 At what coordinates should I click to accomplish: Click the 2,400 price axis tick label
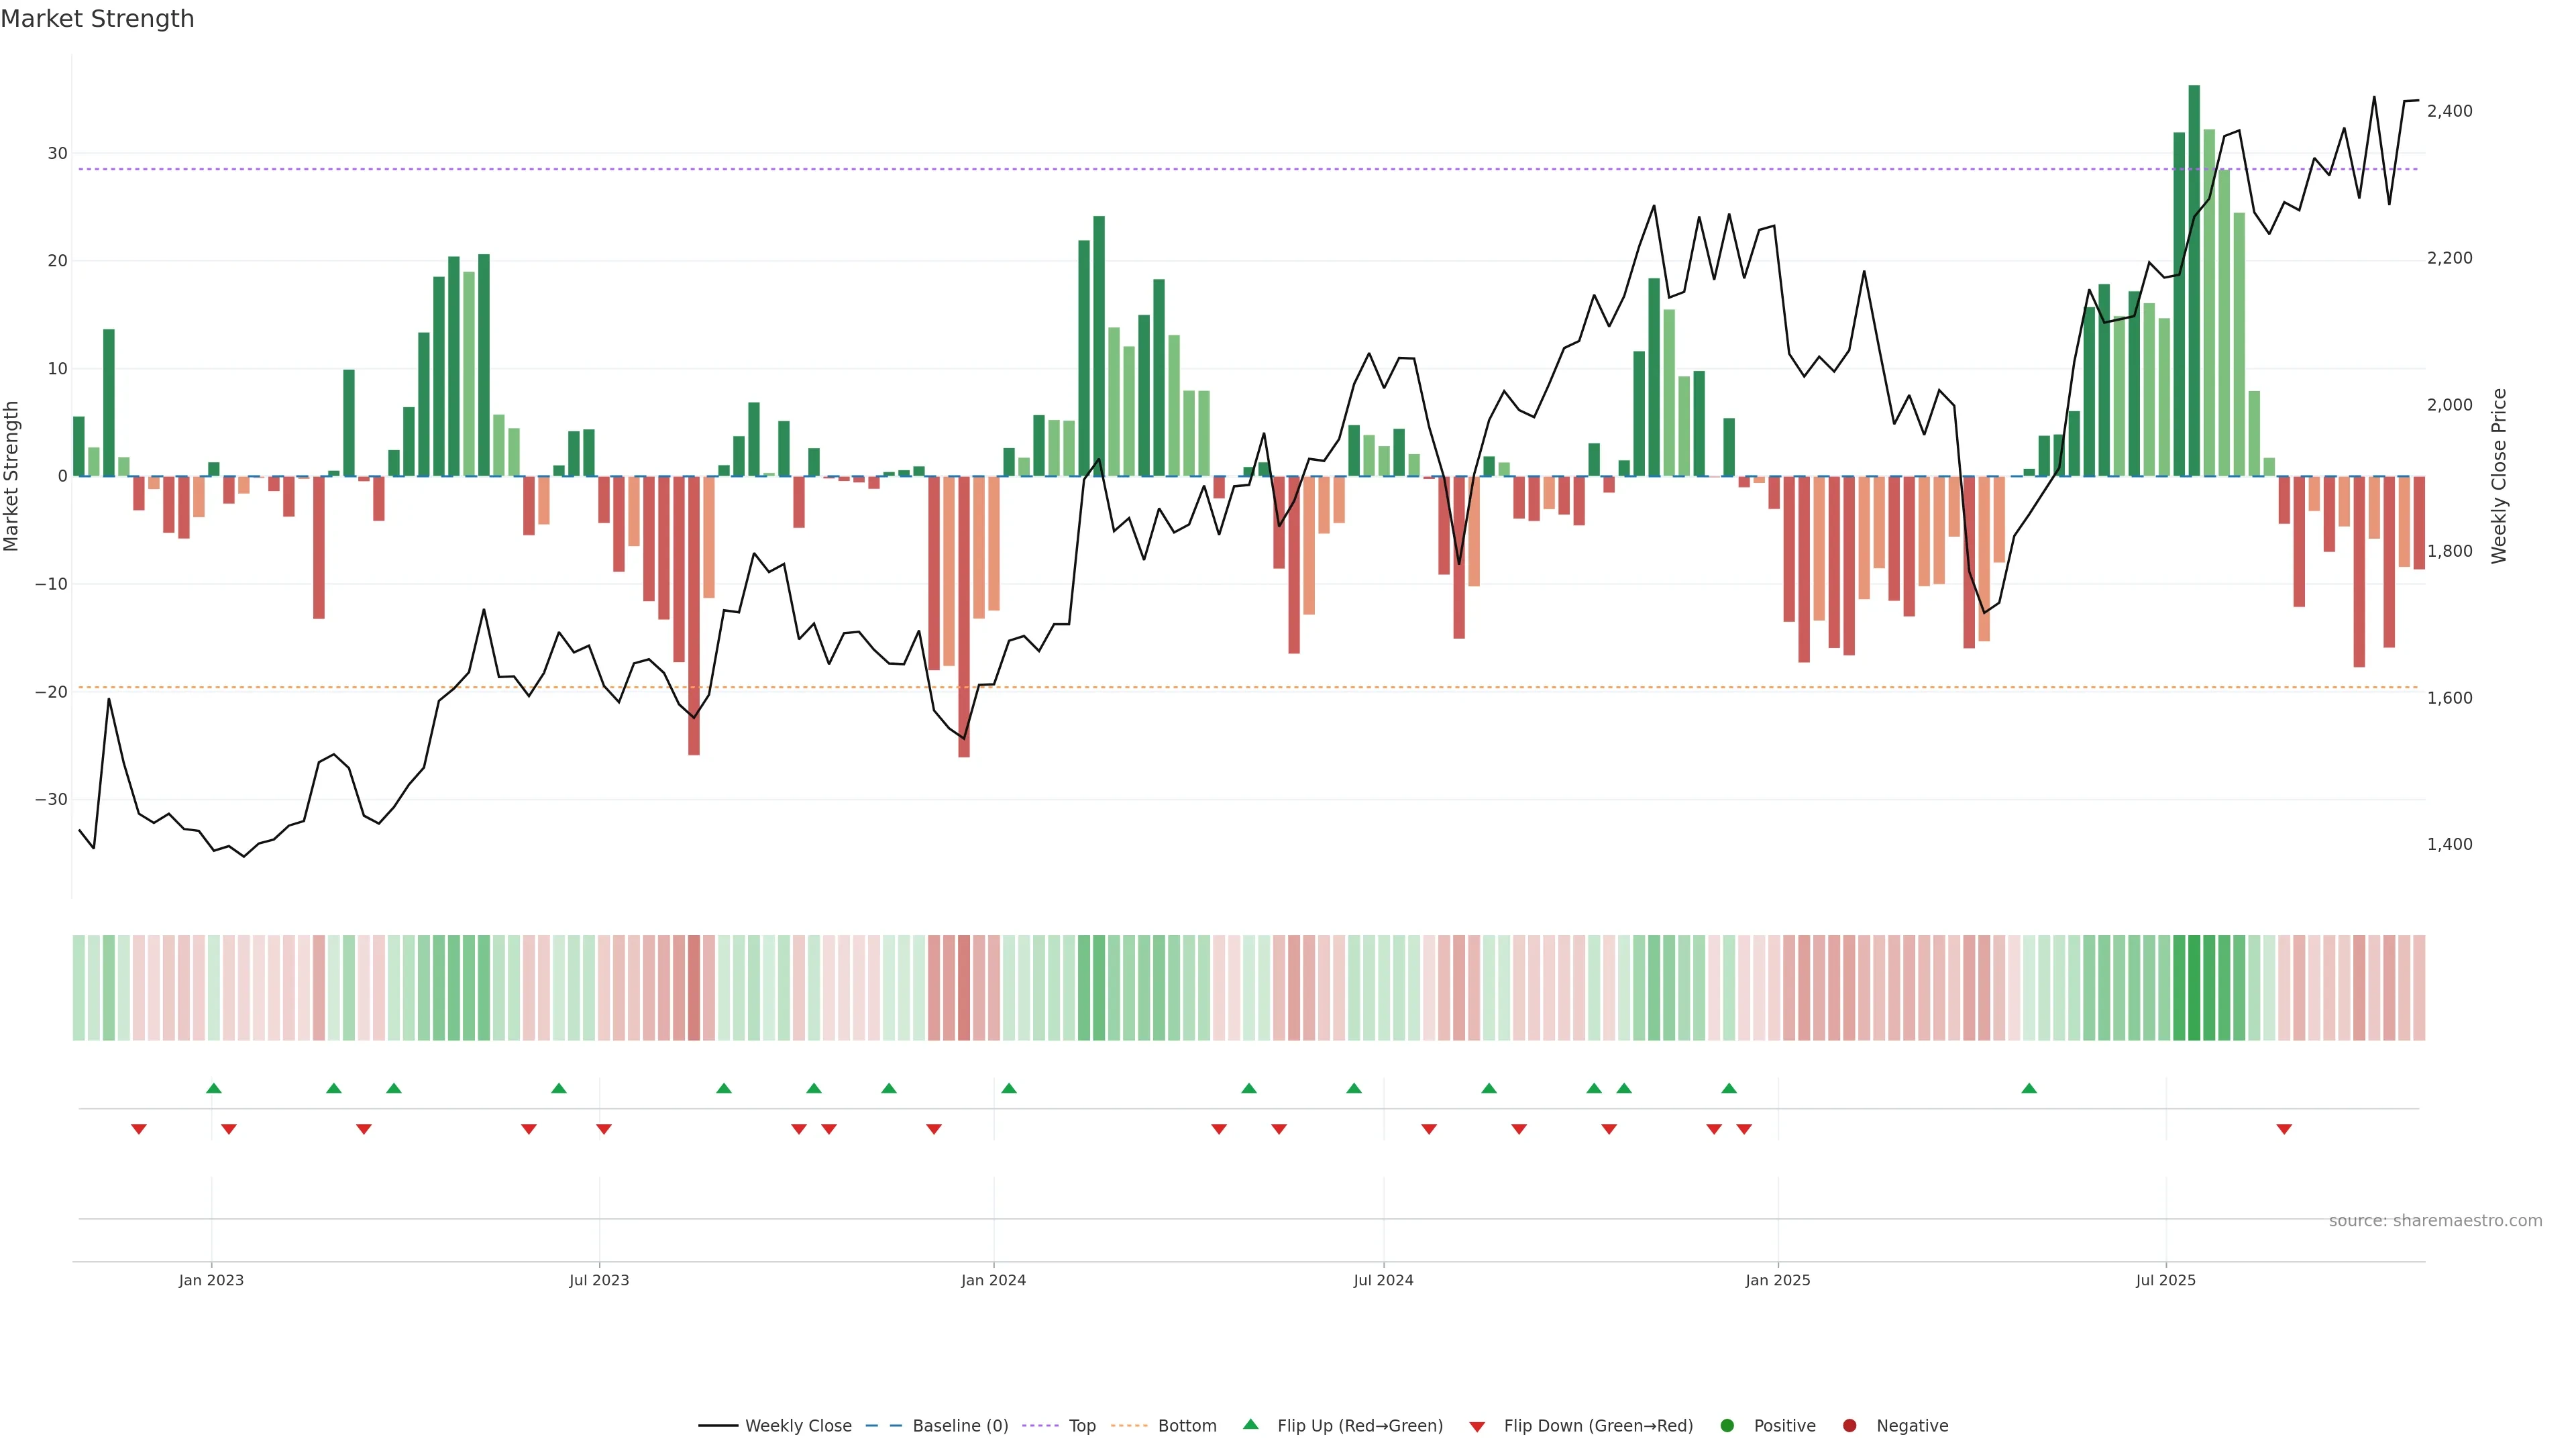(x=2449, y=111)
